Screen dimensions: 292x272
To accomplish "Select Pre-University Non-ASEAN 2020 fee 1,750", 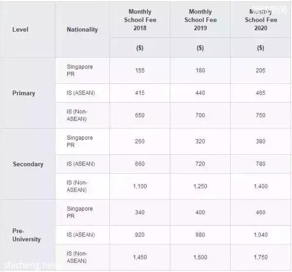I will click(x=260, y=257).
